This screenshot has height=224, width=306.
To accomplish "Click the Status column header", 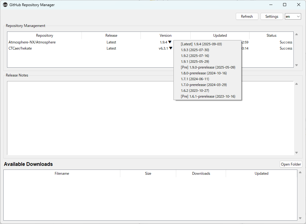I will click(271, 35).
